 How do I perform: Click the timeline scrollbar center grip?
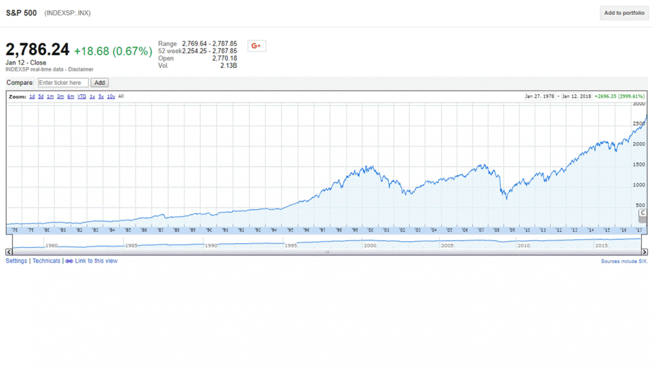328,251
